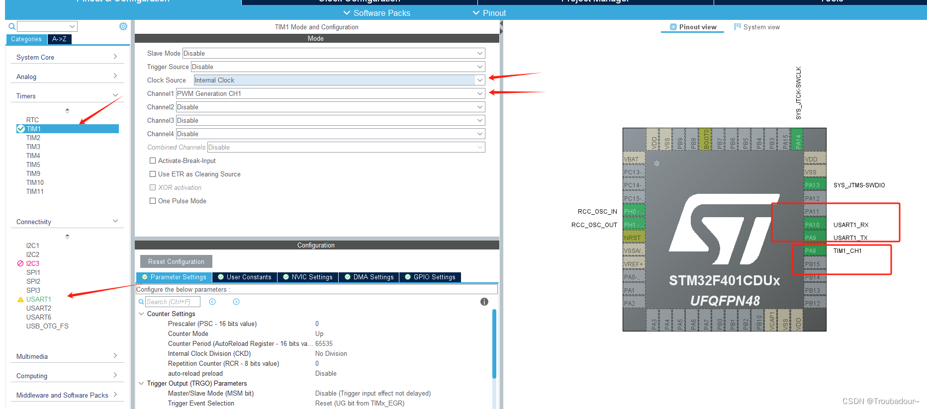Image resolution: width=927 pixels, height=409 pixels.
Task: Click the Counter Period value 65535
Action: [324, 343]
